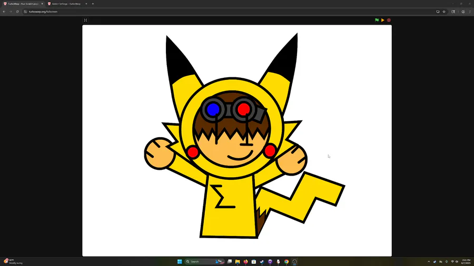The image size is (474, 266).
Task: Open the purple round app in taskbar
Action: point(270,261)
